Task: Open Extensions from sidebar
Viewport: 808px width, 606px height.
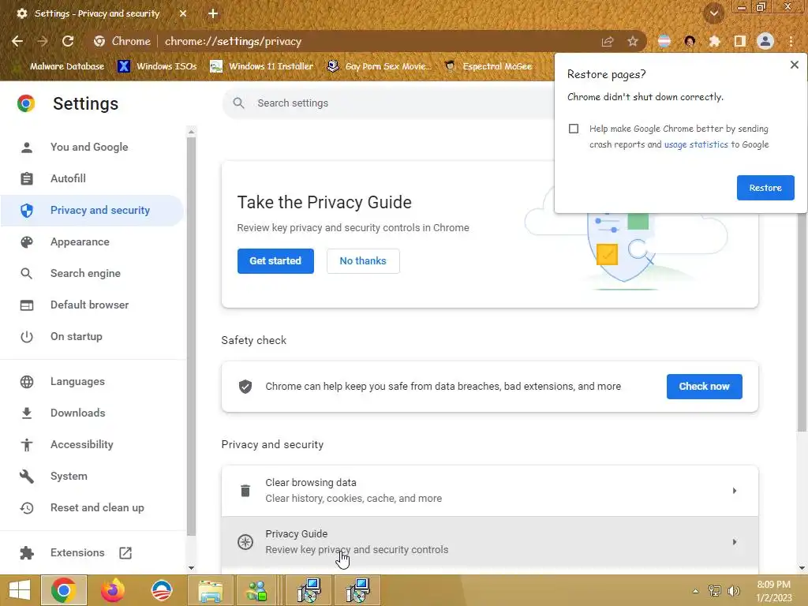Action: (77, 552)
